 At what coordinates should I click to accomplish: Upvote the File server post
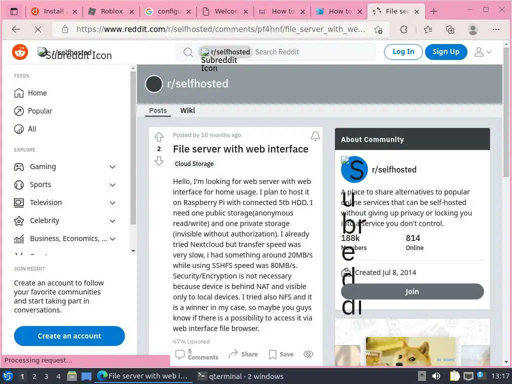coord(158,137)
